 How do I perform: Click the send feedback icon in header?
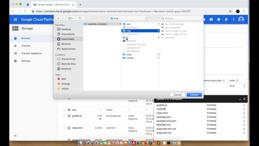click(x=211, y=19)
